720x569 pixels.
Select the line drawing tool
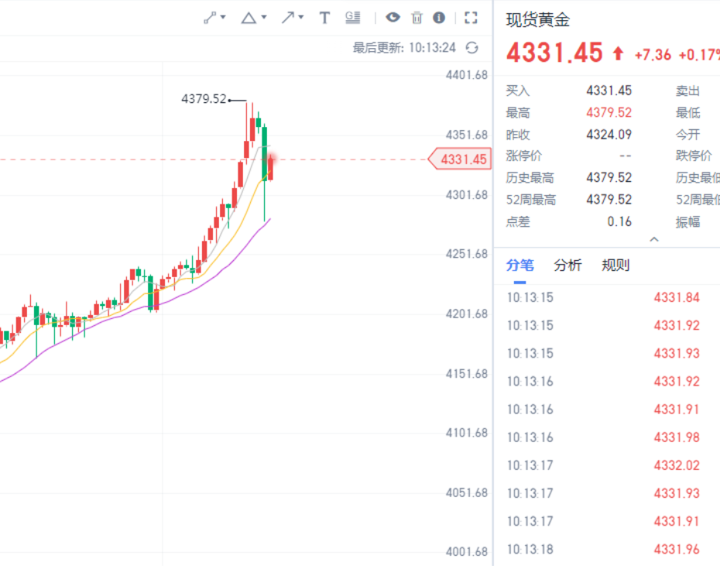(210, 18)
